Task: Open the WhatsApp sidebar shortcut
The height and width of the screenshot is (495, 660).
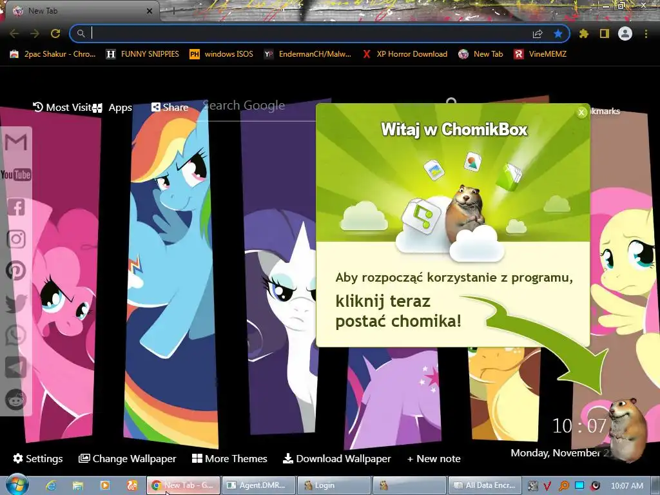Action: pyautogui.click(x=16, y=335)
